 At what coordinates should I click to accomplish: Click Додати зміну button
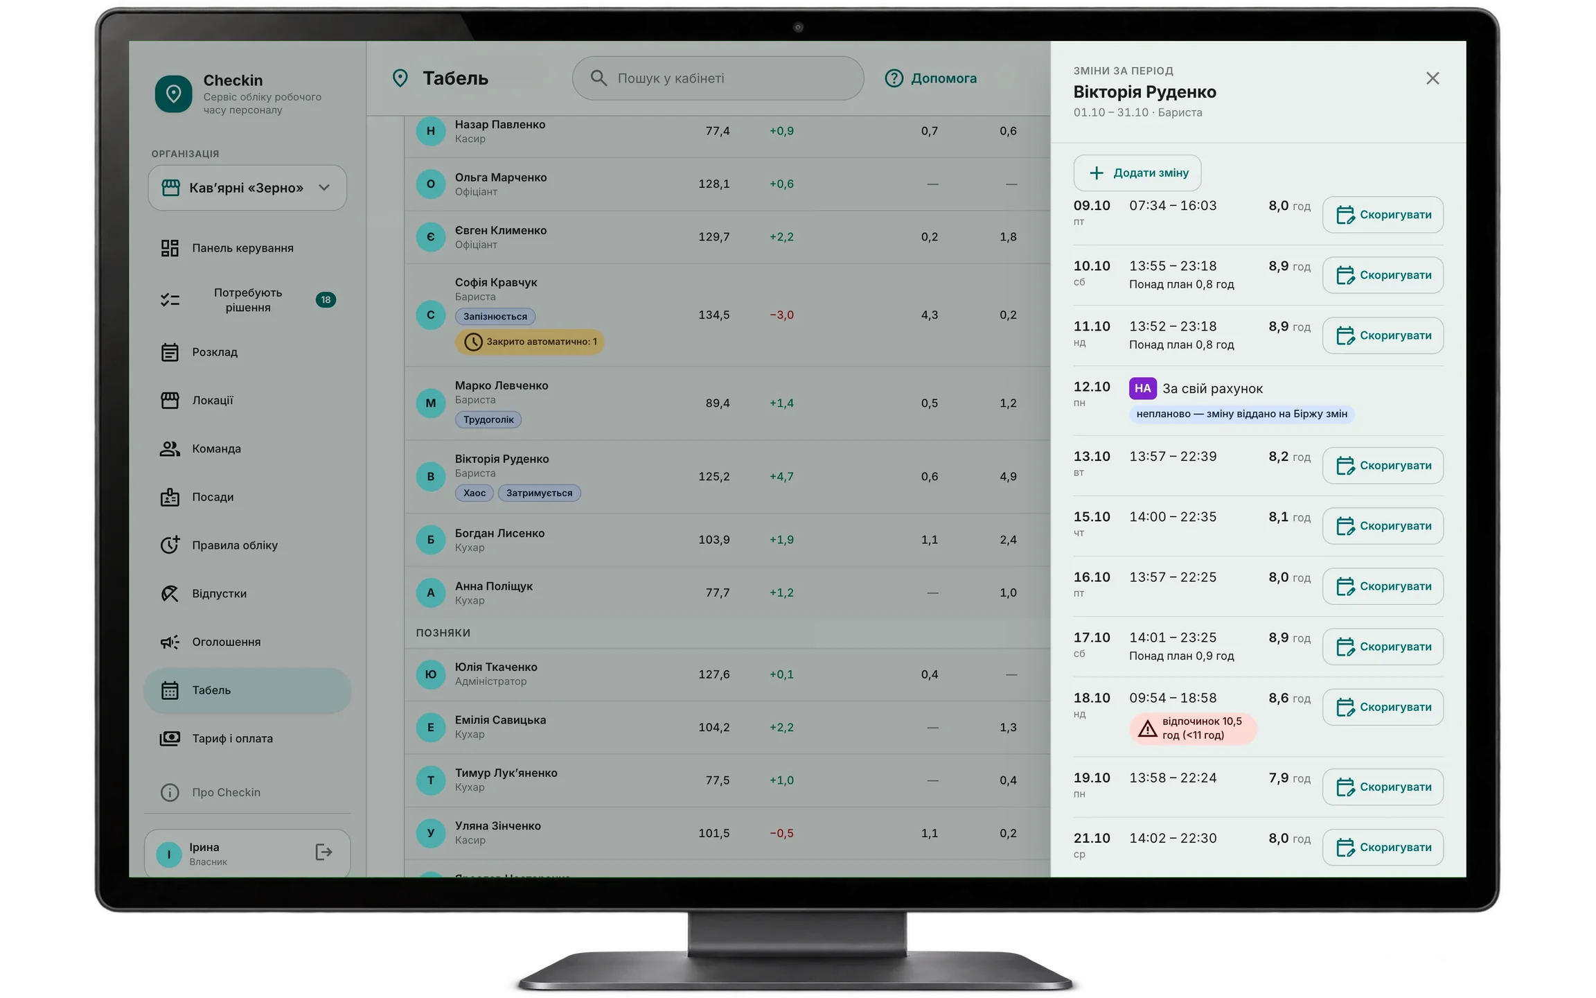[x=1137, y=173]
